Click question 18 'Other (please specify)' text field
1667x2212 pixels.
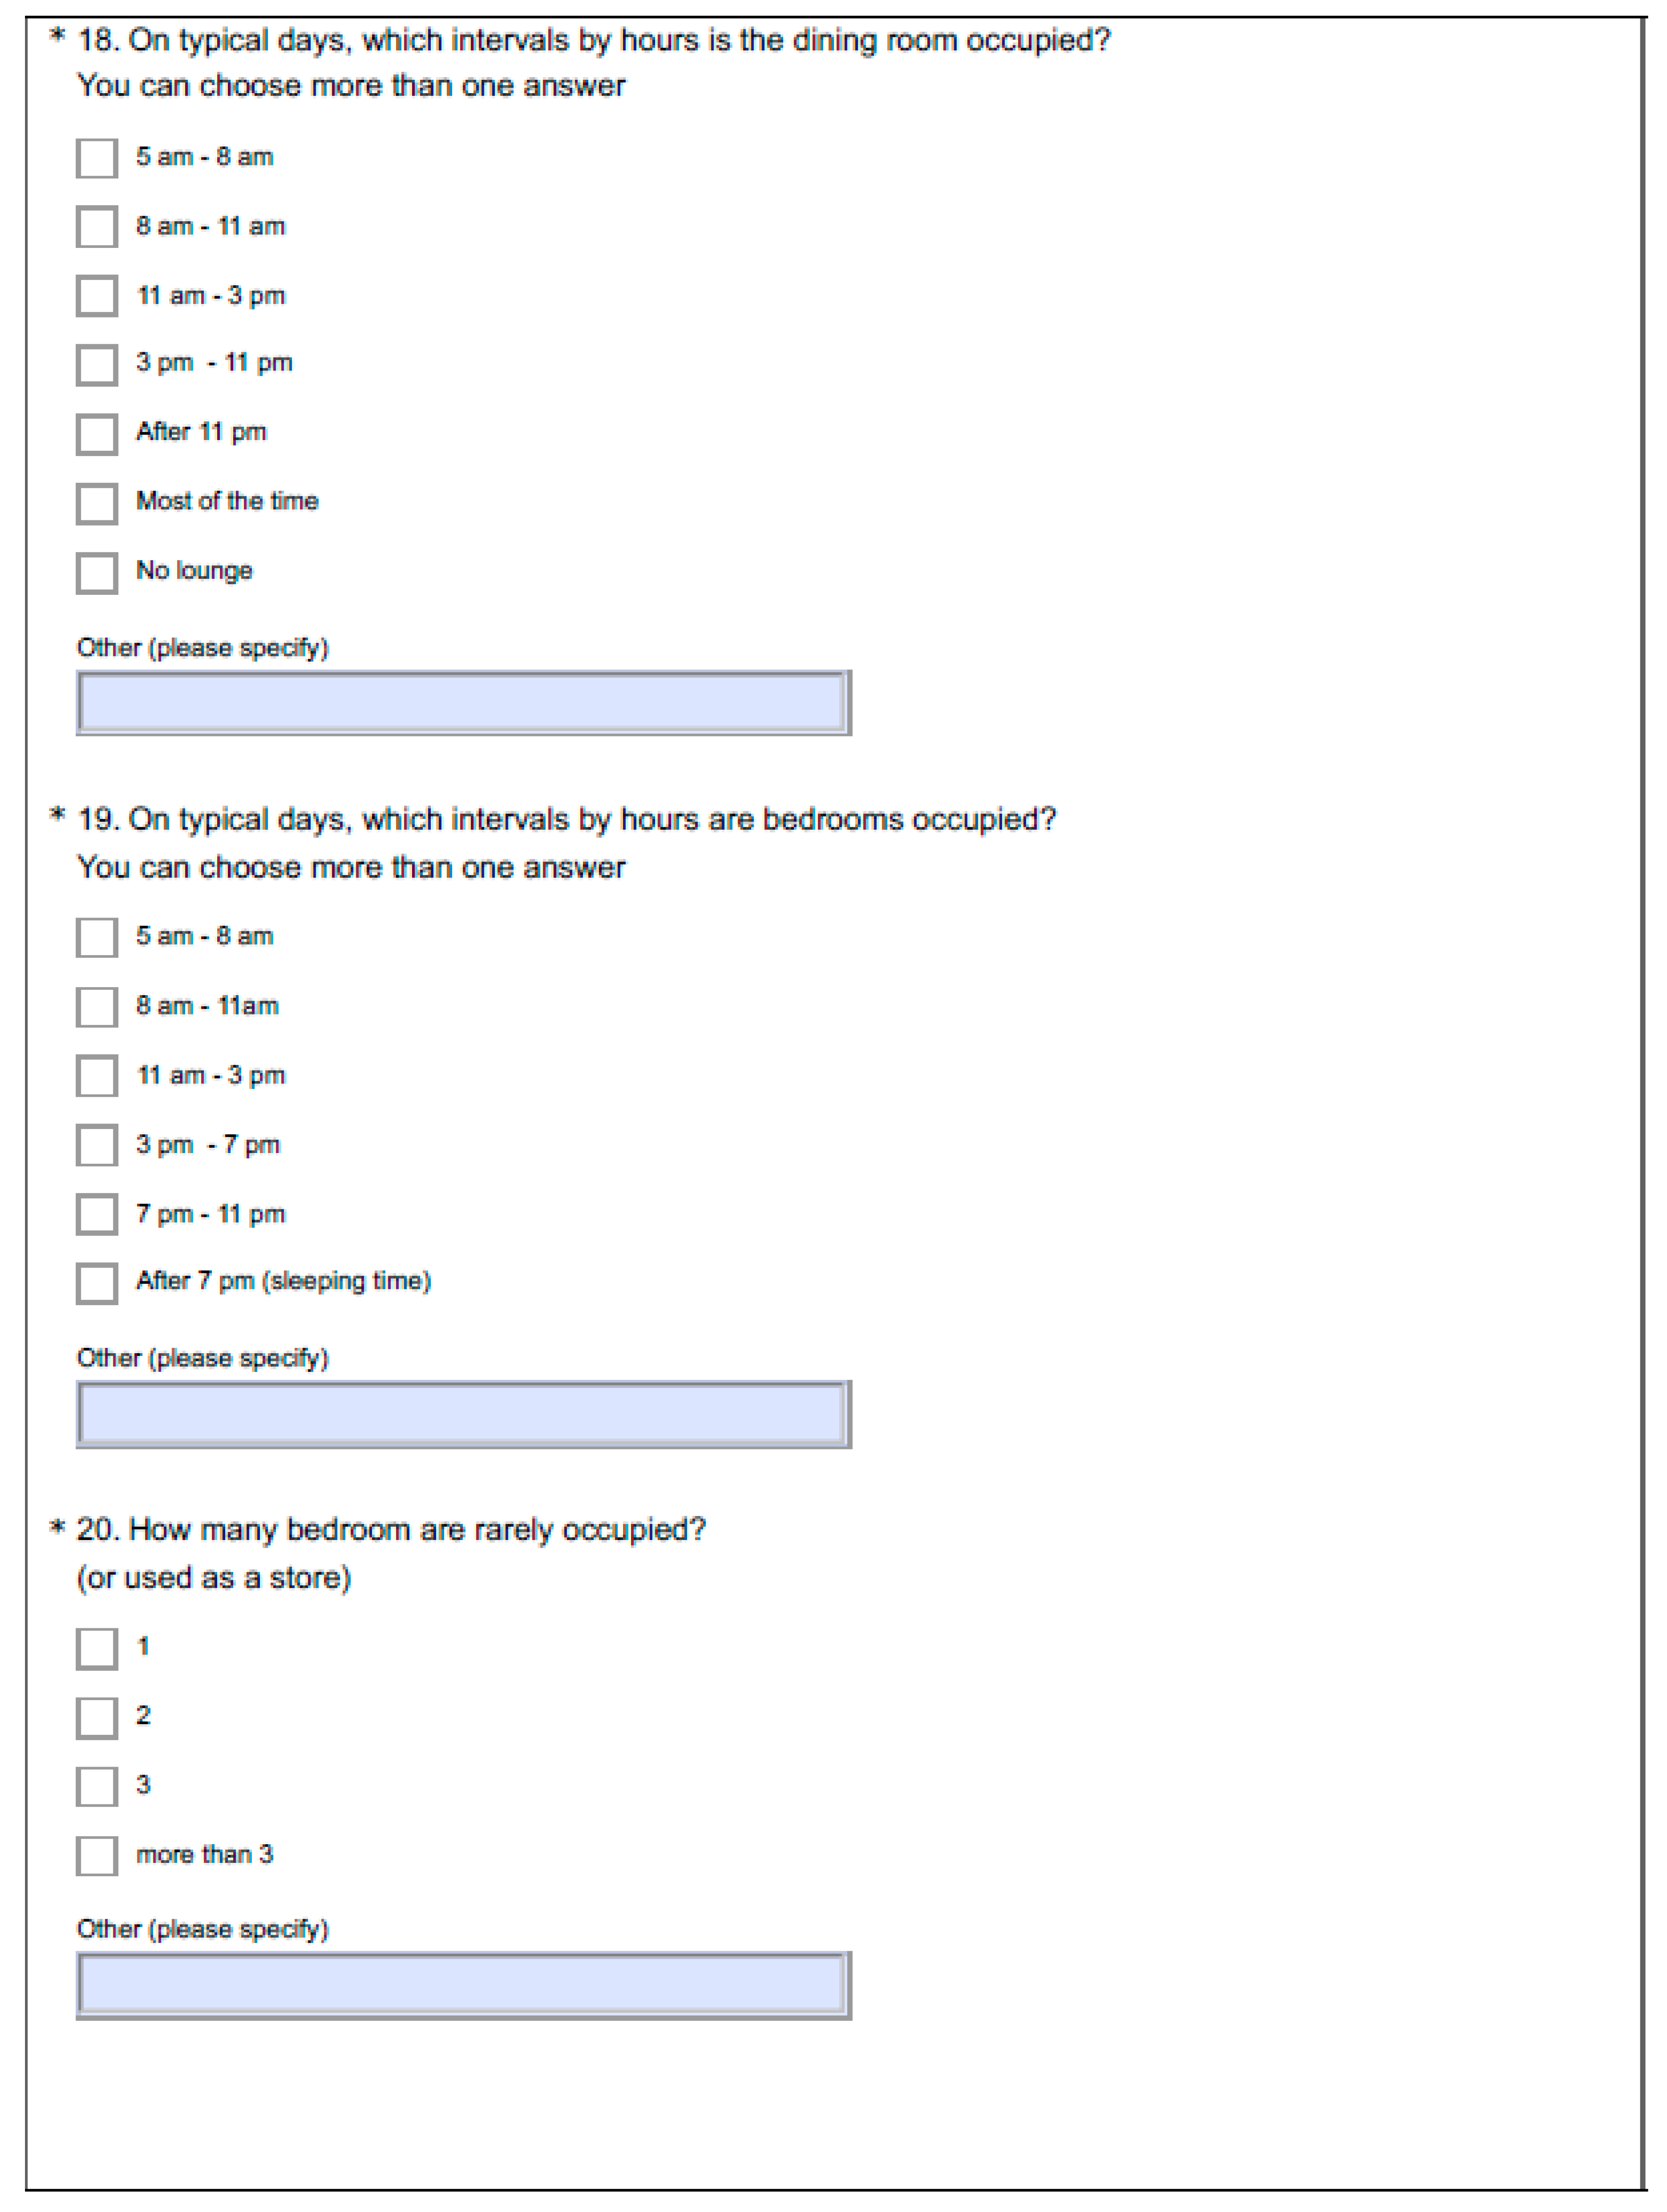pyautogui.click(x=463, y=703)
